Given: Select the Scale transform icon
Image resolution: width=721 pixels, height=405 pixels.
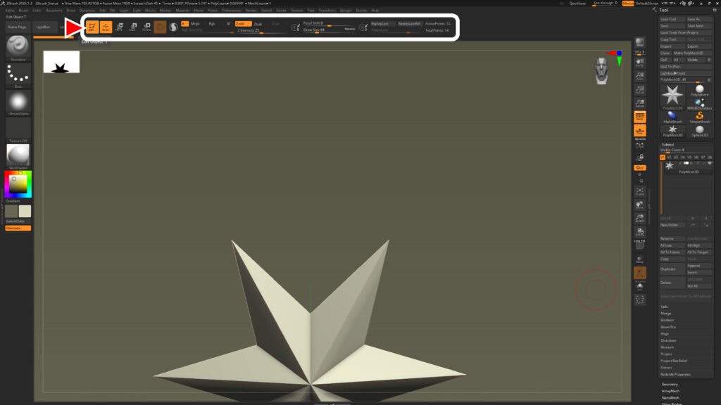Looking at the screenshot, I should click(x=134, y=26).
